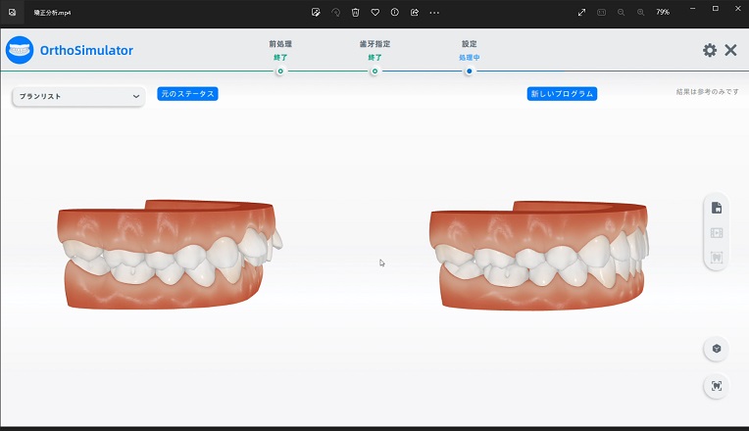Click the 新しいプログラム label button

562,94
